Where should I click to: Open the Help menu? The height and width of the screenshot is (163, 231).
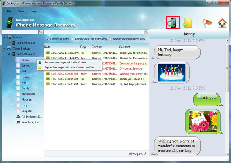coord(34,11)
